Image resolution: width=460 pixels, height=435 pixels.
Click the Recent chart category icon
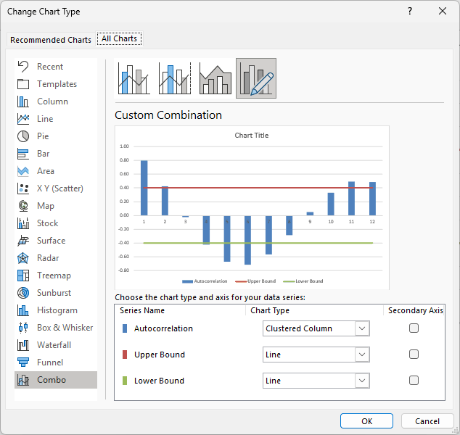click(x=23, y=67)
